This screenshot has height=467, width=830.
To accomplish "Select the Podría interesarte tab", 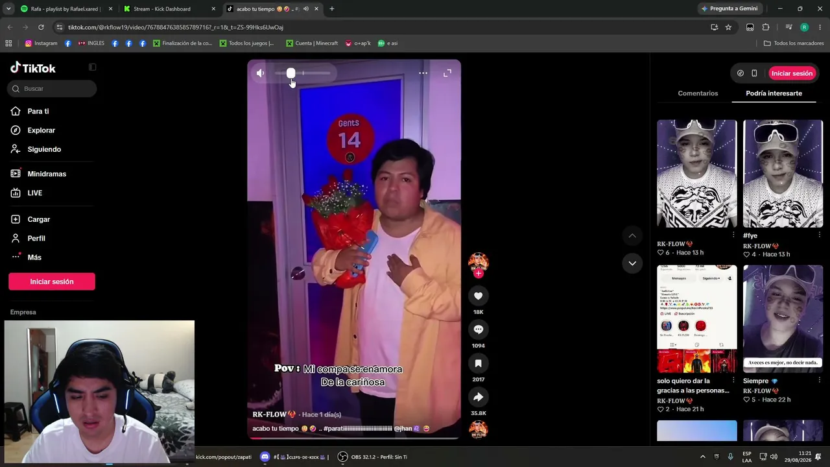I will pos(774,93).
